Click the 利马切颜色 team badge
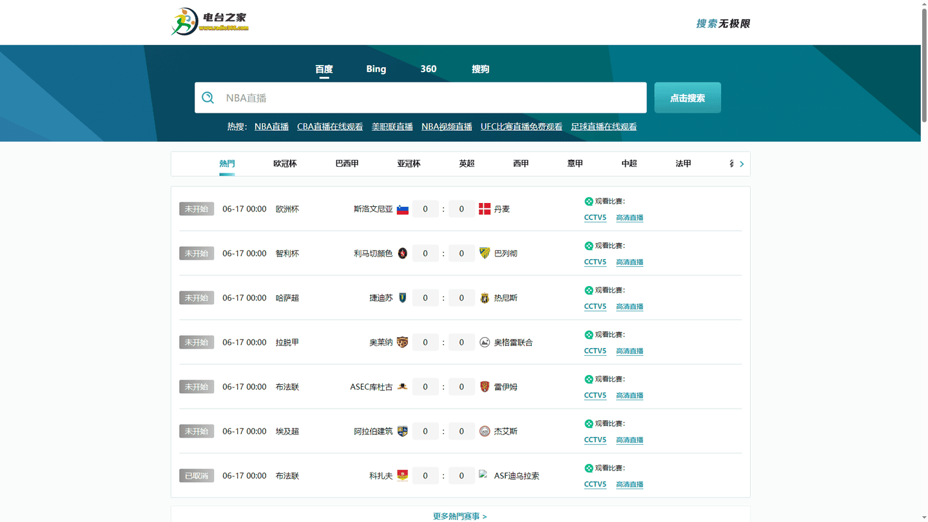 tap(403, 254)
